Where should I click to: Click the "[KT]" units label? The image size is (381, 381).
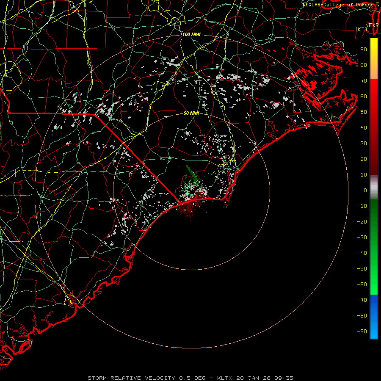coord(361,29)
